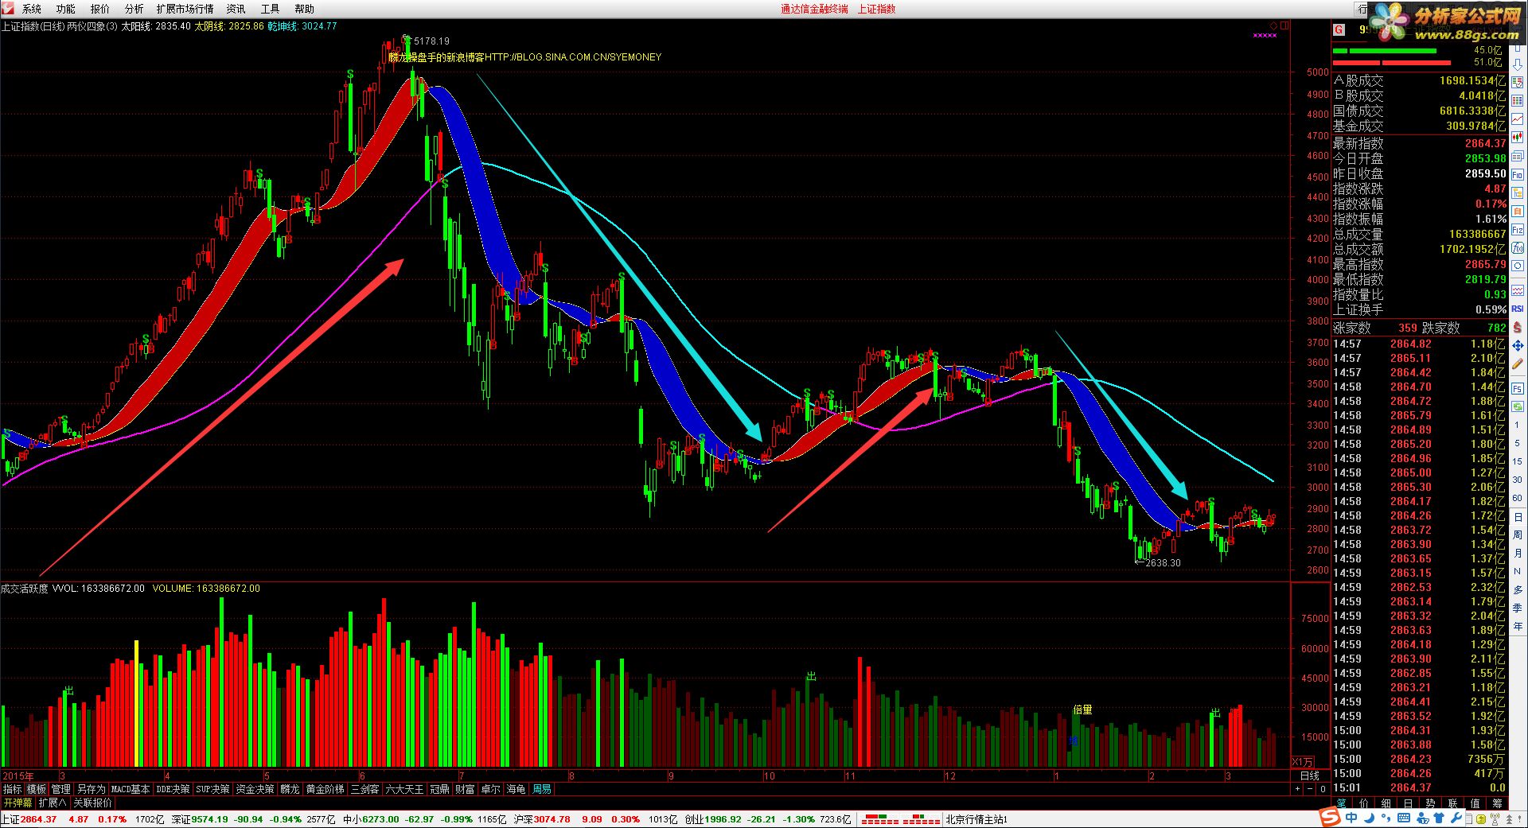
Task: Open the 关联报价 tab
Action: tap(92, 803)
